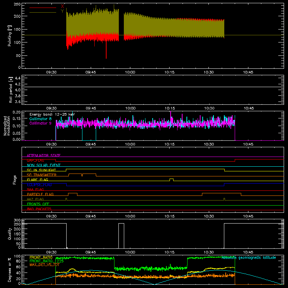Click the tall red downward spike in Pointing plot
The width and height of the screenshot is (288, 288).
(x=106, y=50)
